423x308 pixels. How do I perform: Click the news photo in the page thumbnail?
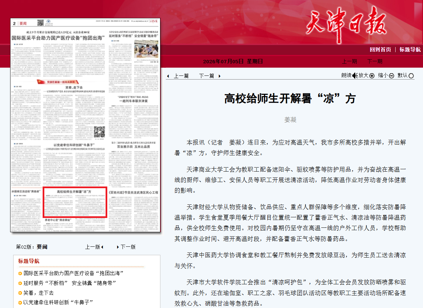146,49
